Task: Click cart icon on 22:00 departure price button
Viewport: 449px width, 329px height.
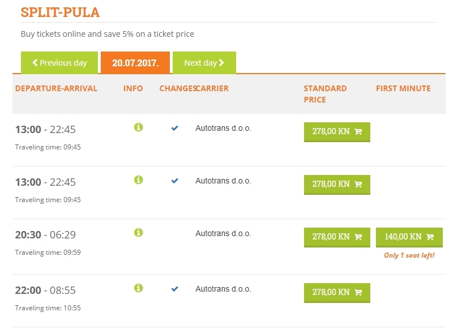Action: [358, 292]
